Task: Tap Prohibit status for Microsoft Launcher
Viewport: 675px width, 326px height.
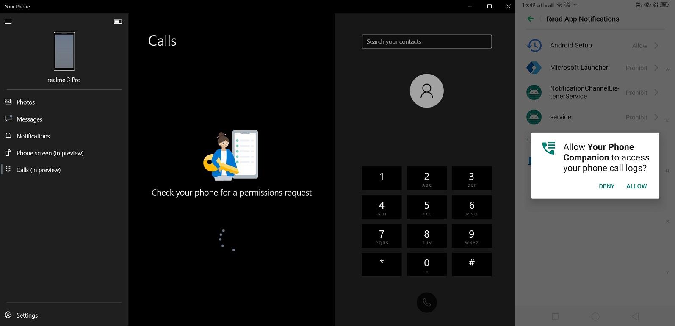Action: click(x=636, y=68)
